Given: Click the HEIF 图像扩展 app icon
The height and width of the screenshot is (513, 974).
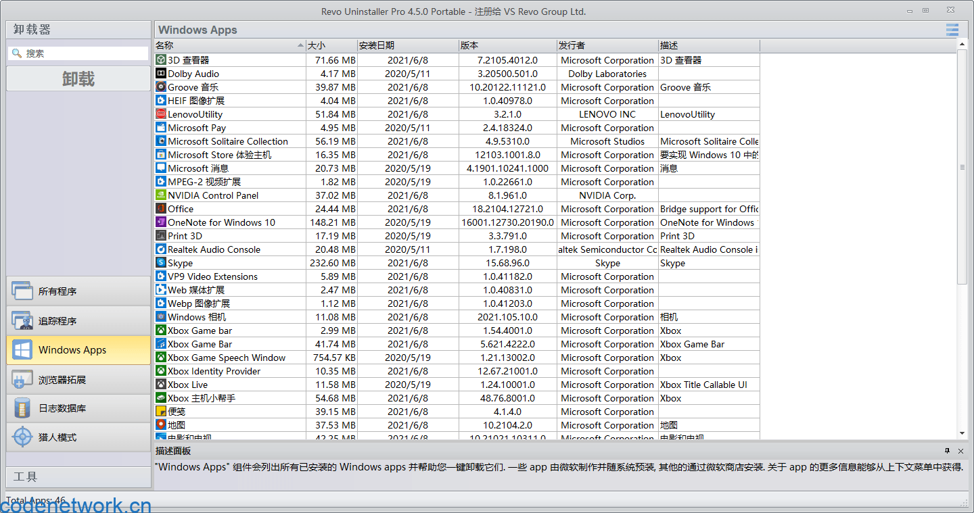Looking at the screenshot, I should click(161, 101).
